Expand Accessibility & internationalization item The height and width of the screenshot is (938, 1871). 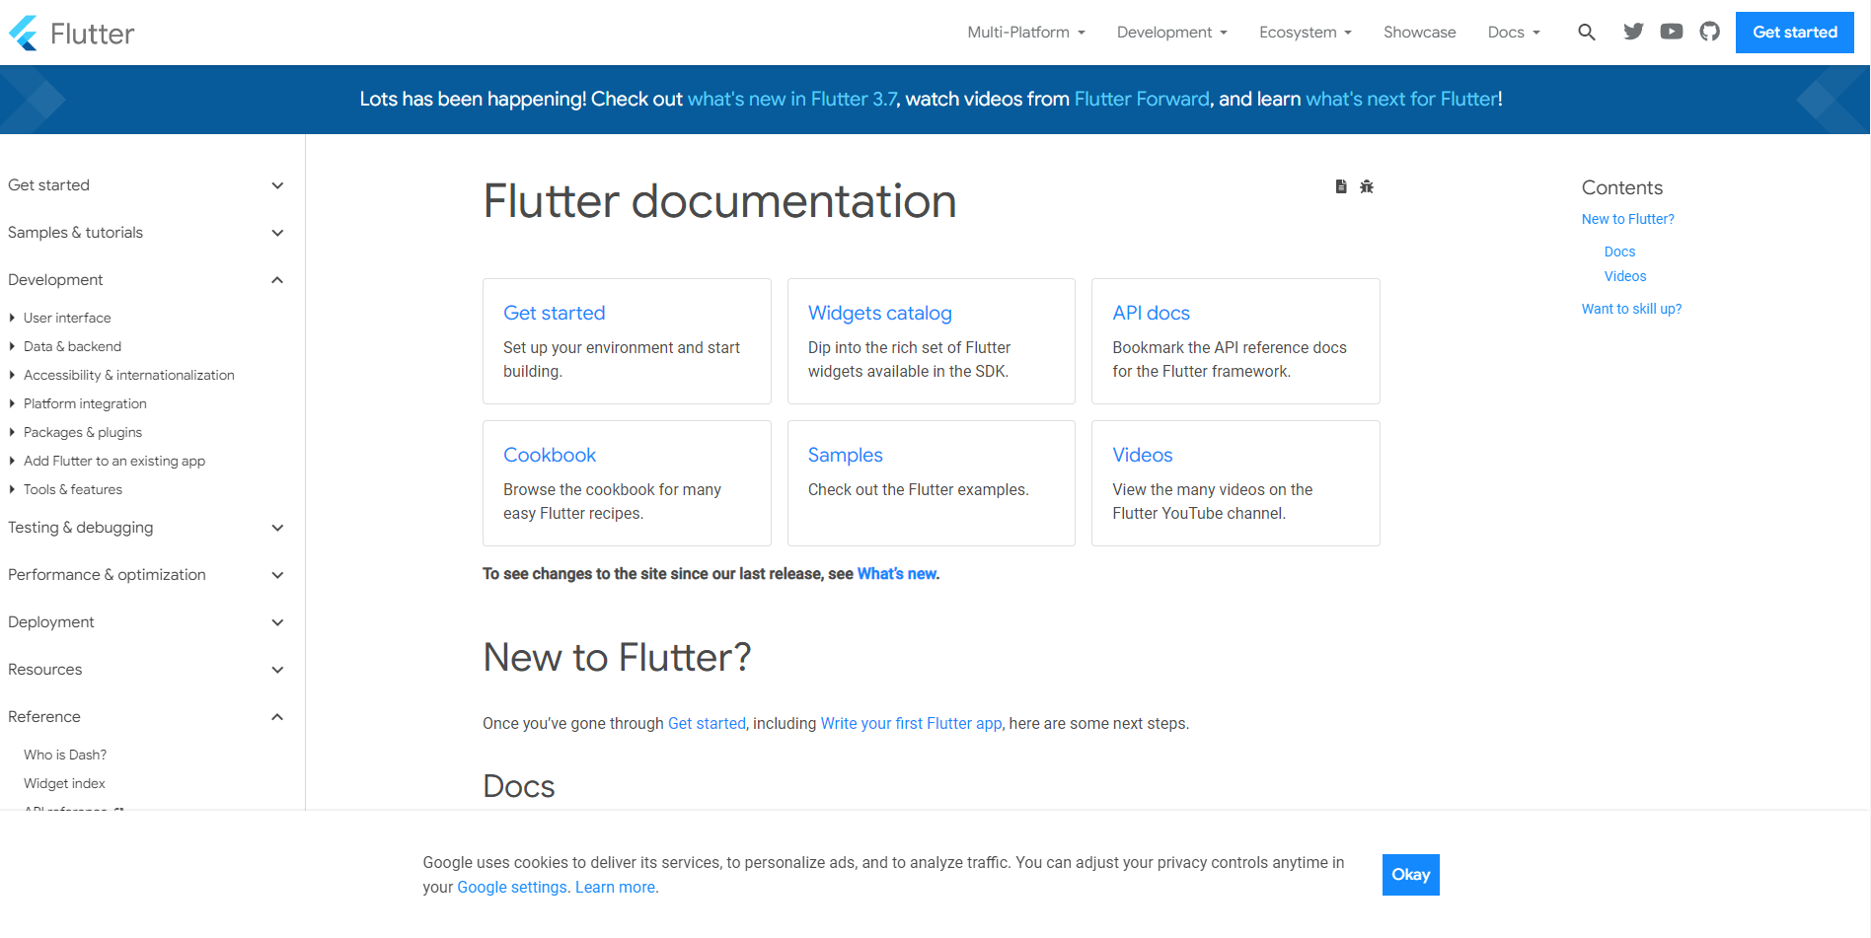(121, 375)
